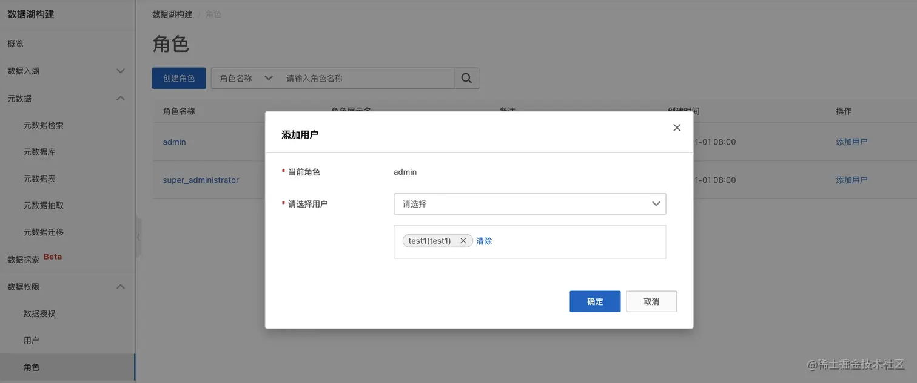Collapse the 数据权限 menu section
Viewport: 917px width, 383px height.
[121, 287]
